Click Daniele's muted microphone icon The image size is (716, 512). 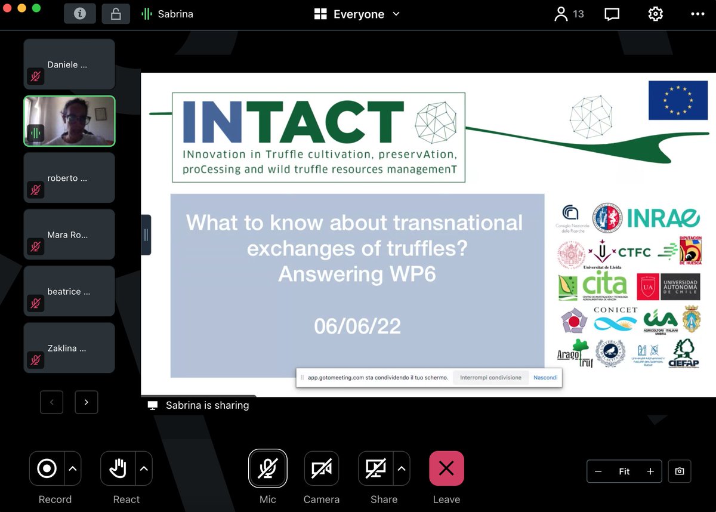[35, 76]
